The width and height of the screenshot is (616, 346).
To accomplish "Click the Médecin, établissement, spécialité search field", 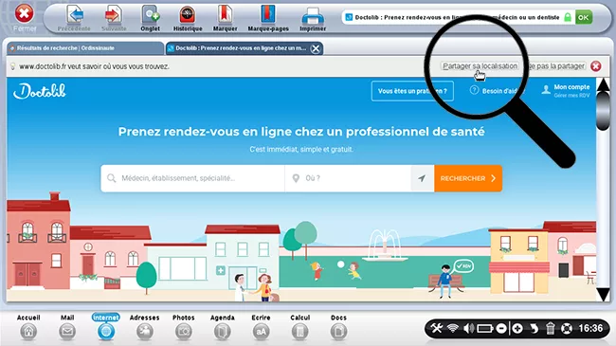I will pos(192,178).
